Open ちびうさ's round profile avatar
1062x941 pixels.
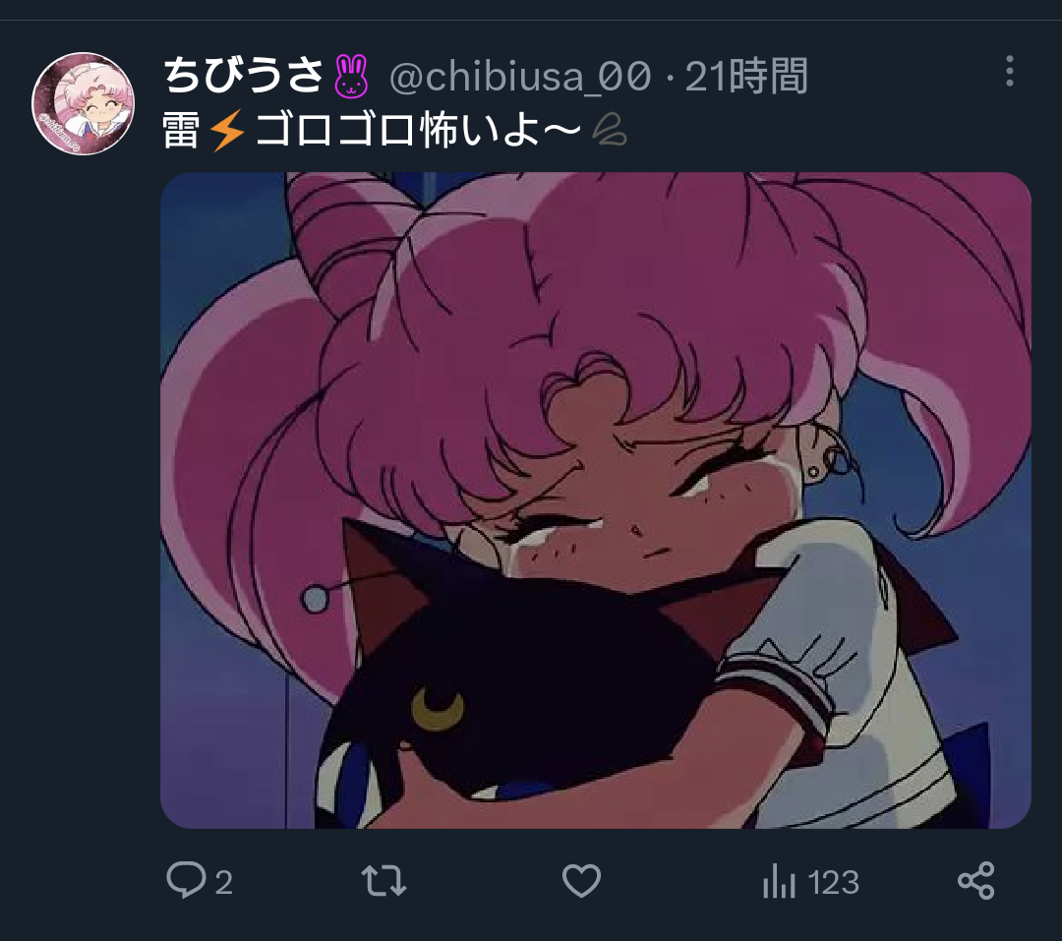(84, 103)
